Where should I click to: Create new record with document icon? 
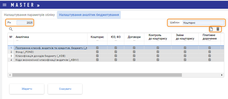(x=211, y=29)
